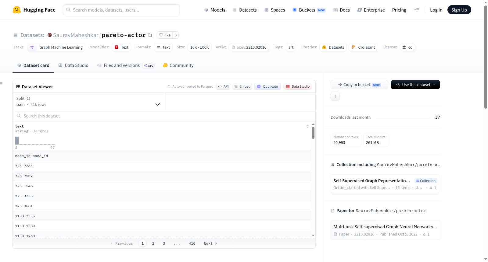Screen dimensions: 488x262
Task: Focus the Search this dataset field
Action: [x=164, y=116]
